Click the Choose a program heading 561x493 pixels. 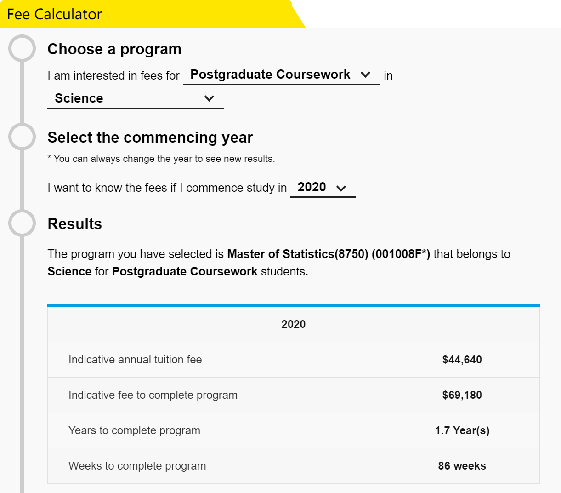click(x=114, y=49)
